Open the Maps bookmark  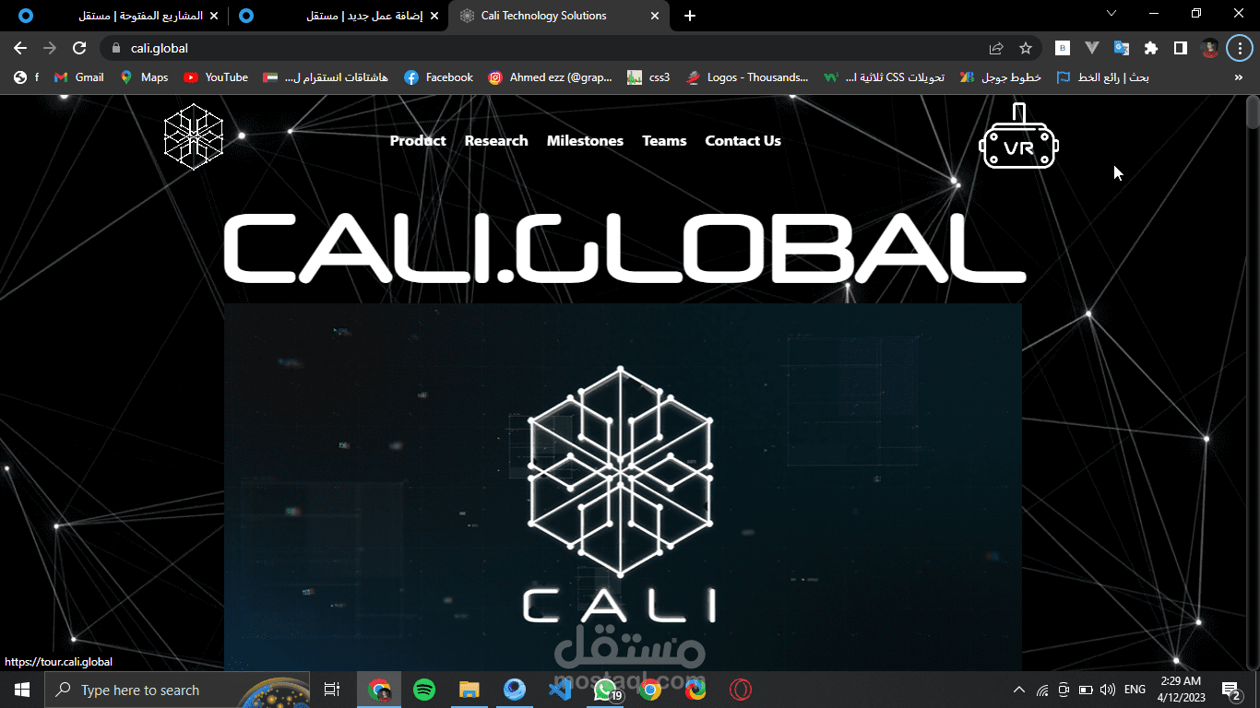(145, 77)
